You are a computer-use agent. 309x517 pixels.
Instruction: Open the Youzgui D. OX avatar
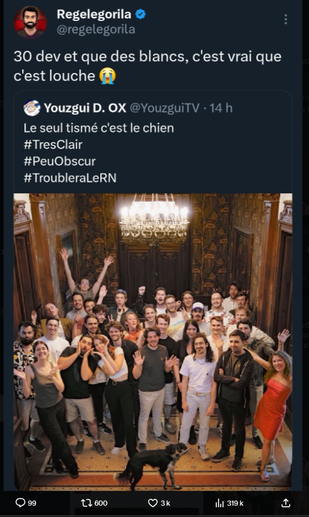tap(32, 108)
